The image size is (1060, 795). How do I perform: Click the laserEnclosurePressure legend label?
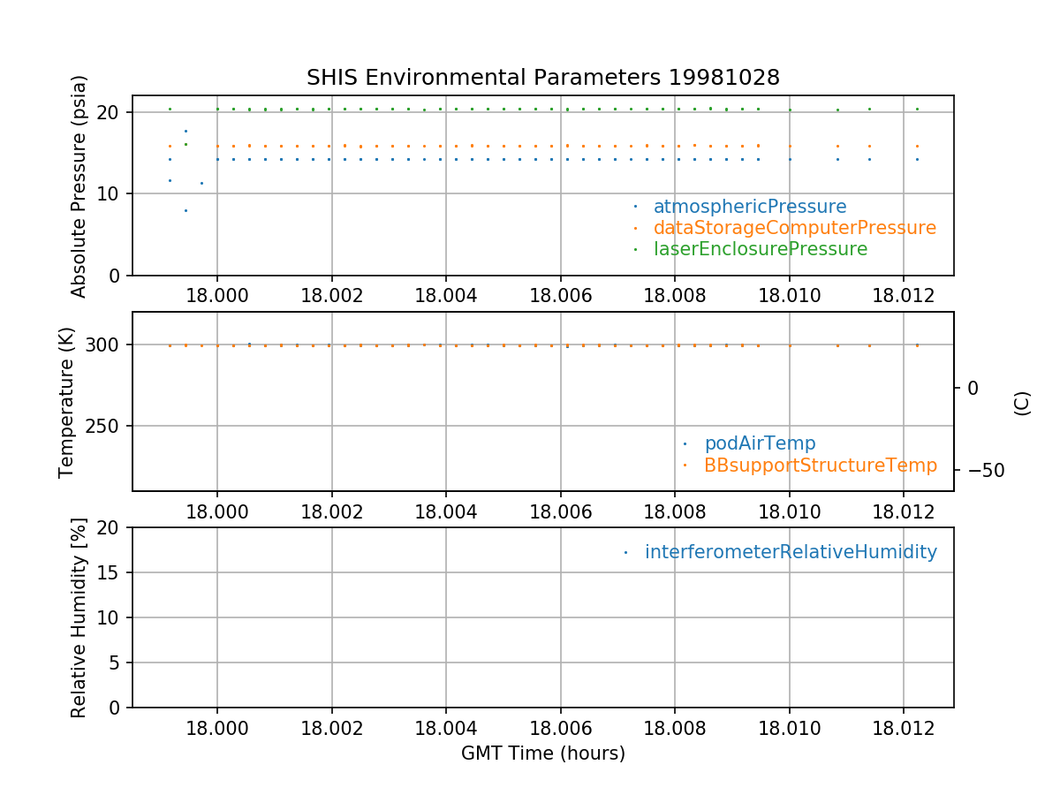pyautogui.click(x=760, y=249)
